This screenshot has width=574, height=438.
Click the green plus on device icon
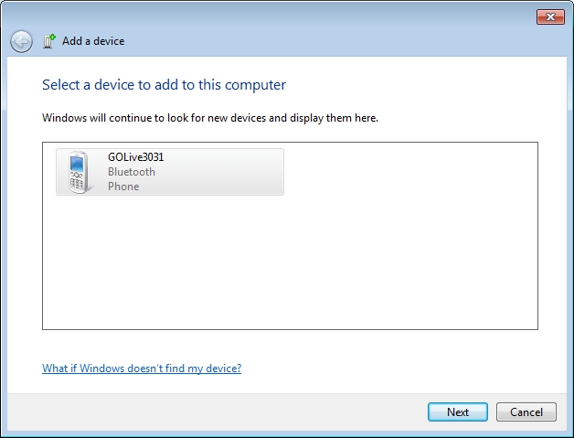(x=53, y=37)
